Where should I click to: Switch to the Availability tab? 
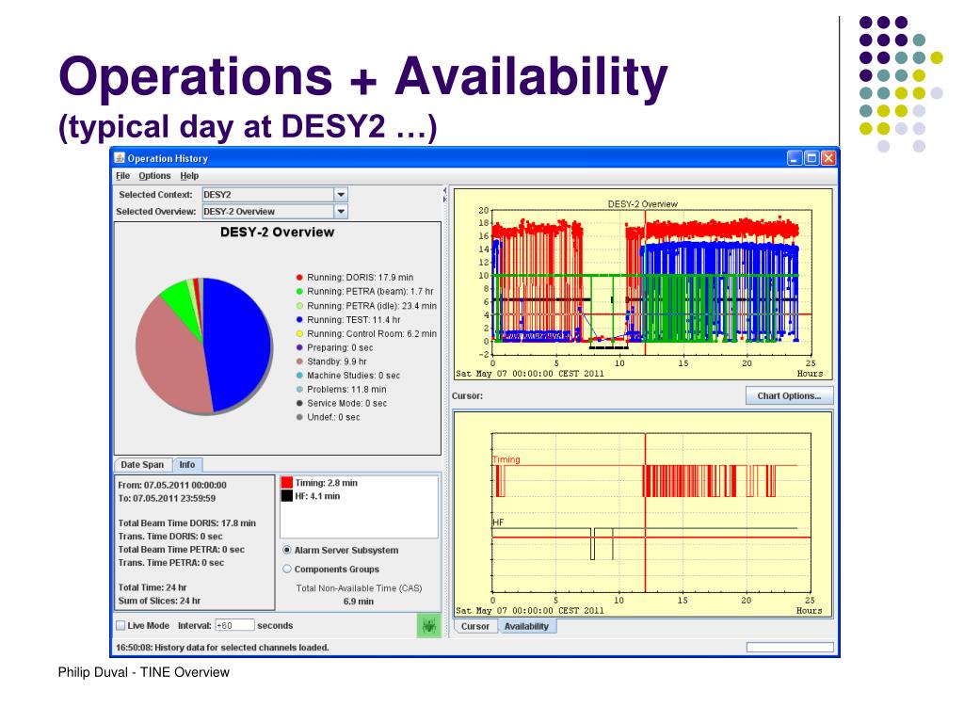[526, 626]
